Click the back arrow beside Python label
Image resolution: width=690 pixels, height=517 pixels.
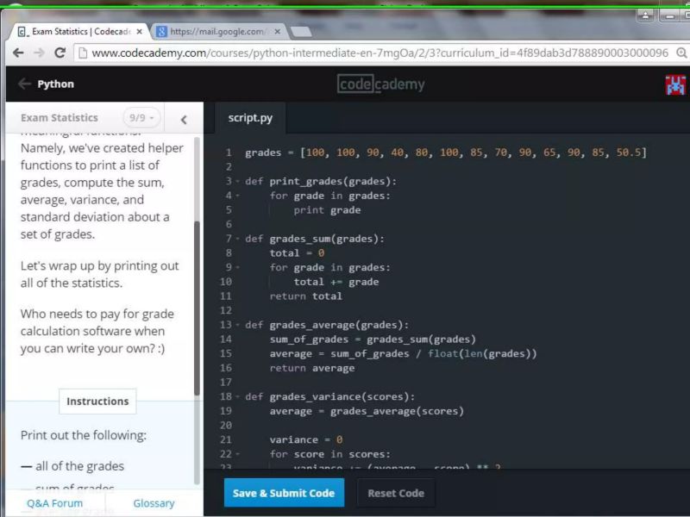tap(23, 84)
